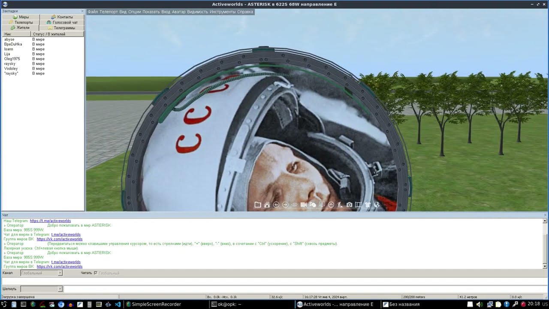Open the Аватар menu
Viewport: 549px width, 309px height.
click(x=179, y=12)
